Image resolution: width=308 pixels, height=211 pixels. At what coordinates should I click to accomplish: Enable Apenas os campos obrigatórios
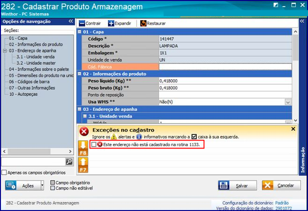point(4,172)
